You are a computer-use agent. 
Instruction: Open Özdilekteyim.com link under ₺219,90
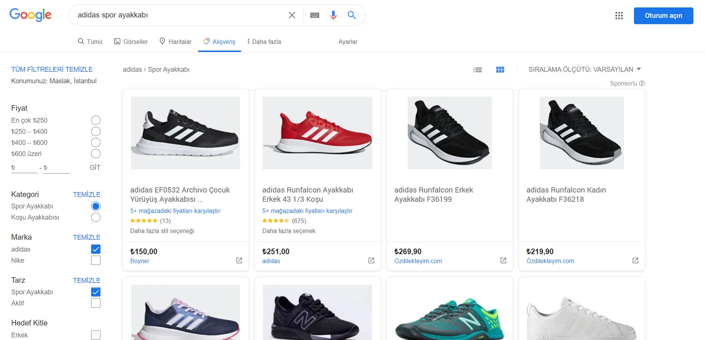click(550, 261)
